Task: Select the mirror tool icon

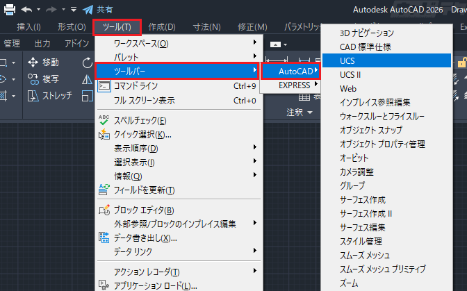Action: 88,79
